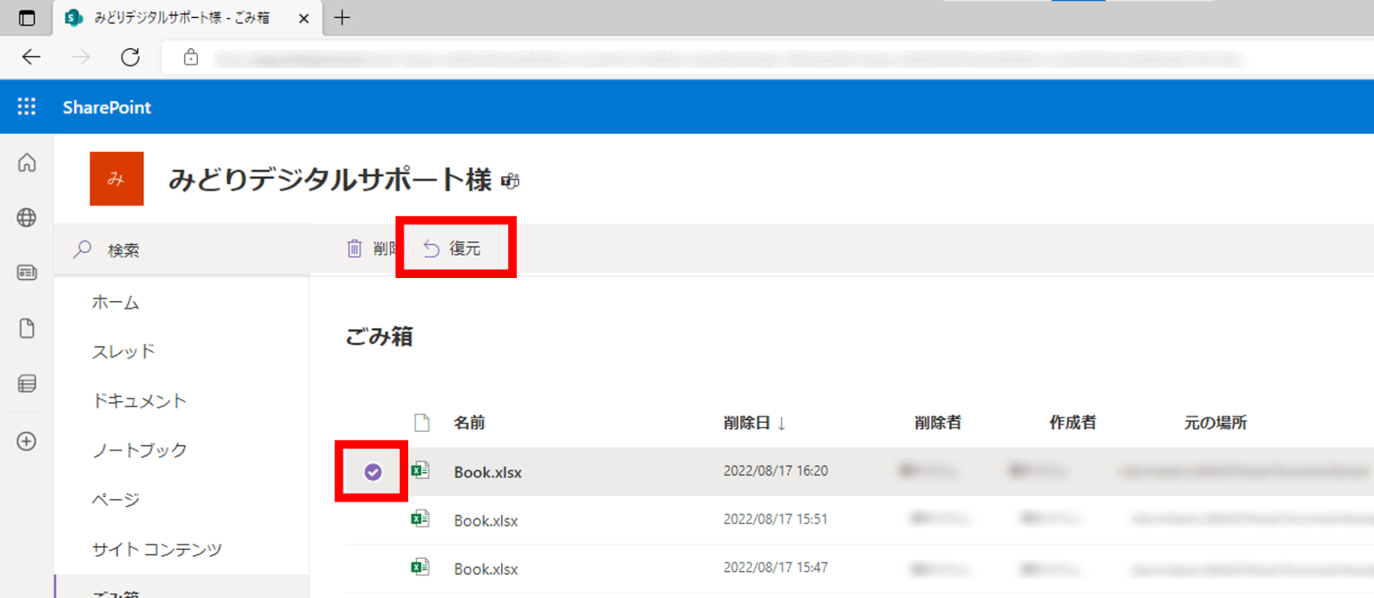This screenshot has width=1374, height=598.
Task: Click the Home icon in the SharePoint app bar
Action: click(x=26, y=163)
